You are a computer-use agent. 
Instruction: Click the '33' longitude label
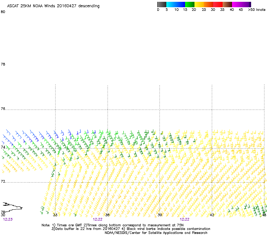(55, 215)
